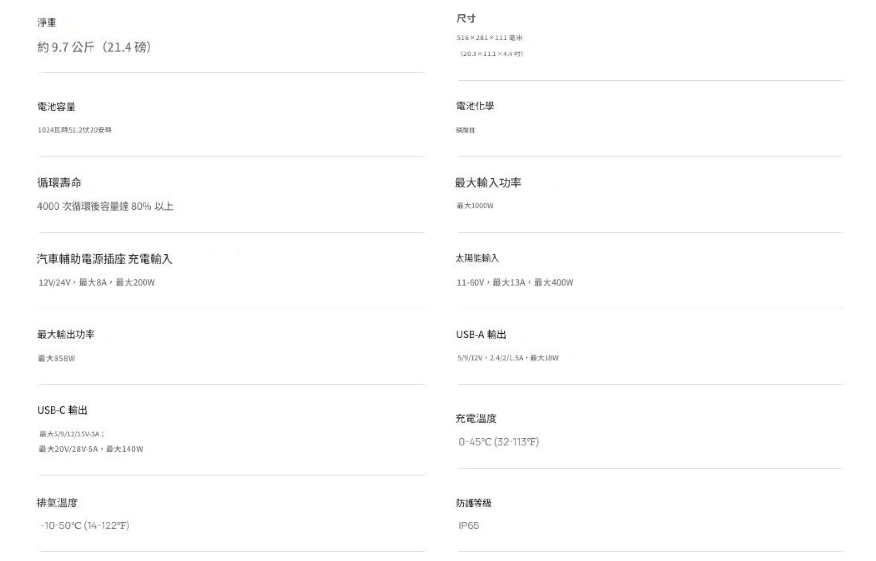Select the 516×281×111 毫米 dimension text
This screenshot has height=561, width=876.
[489, 38]
